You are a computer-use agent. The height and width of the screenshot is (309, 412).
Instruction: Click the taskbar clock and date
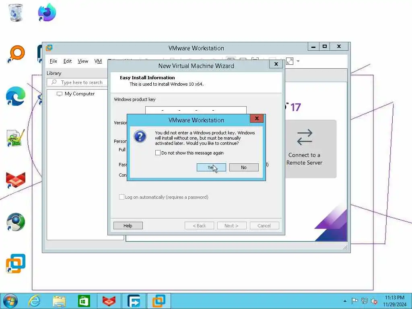[x=395, y=301]
